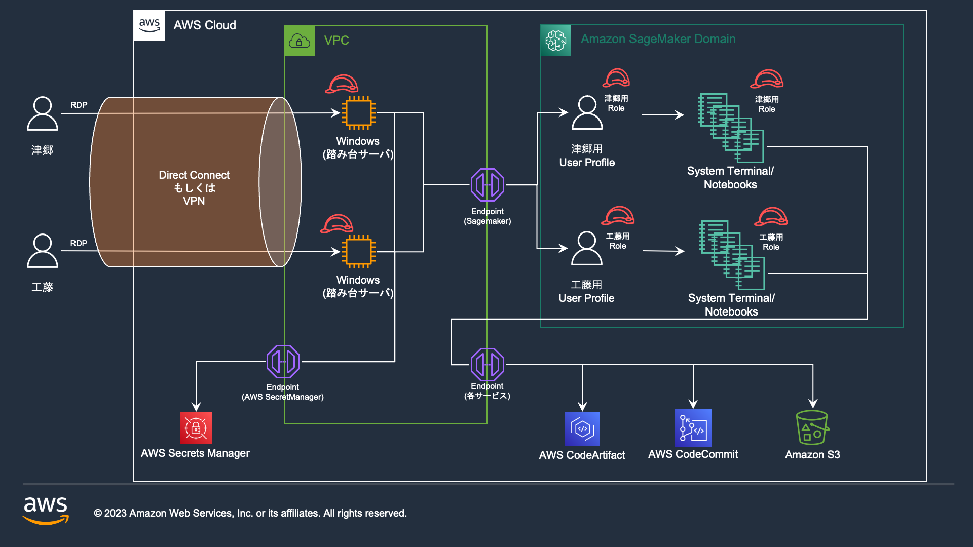This screenshot has width=973, height=547.
Task: Click the 'Amazon SageMaker Domain' title text
Action: [x=658, y=39]
